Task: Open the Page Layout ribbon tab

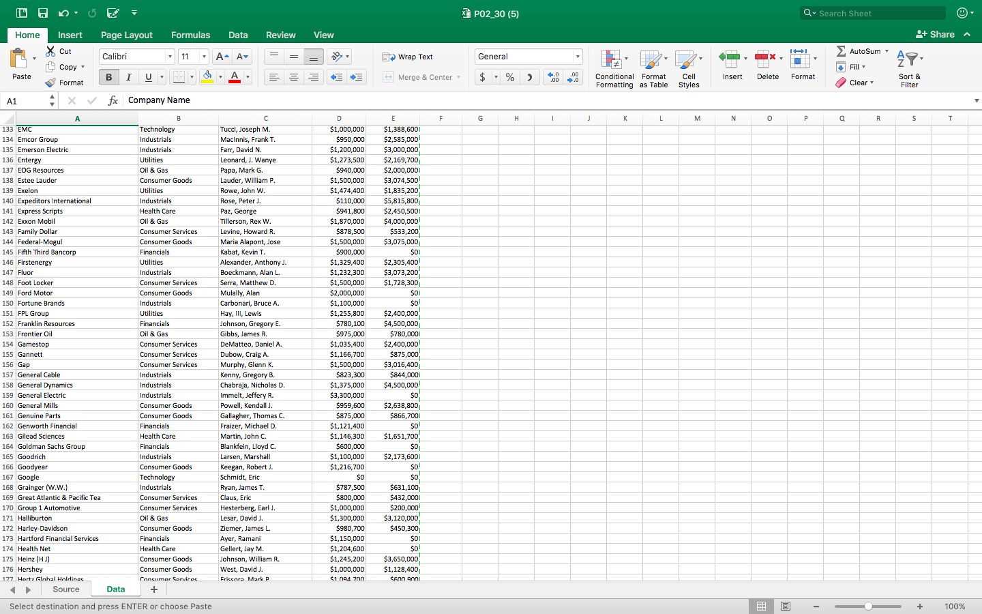Action: point(127,35)
